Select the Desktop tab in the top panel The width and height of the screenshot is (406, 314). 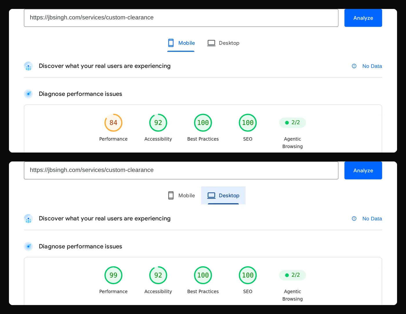tap(223, 43)
